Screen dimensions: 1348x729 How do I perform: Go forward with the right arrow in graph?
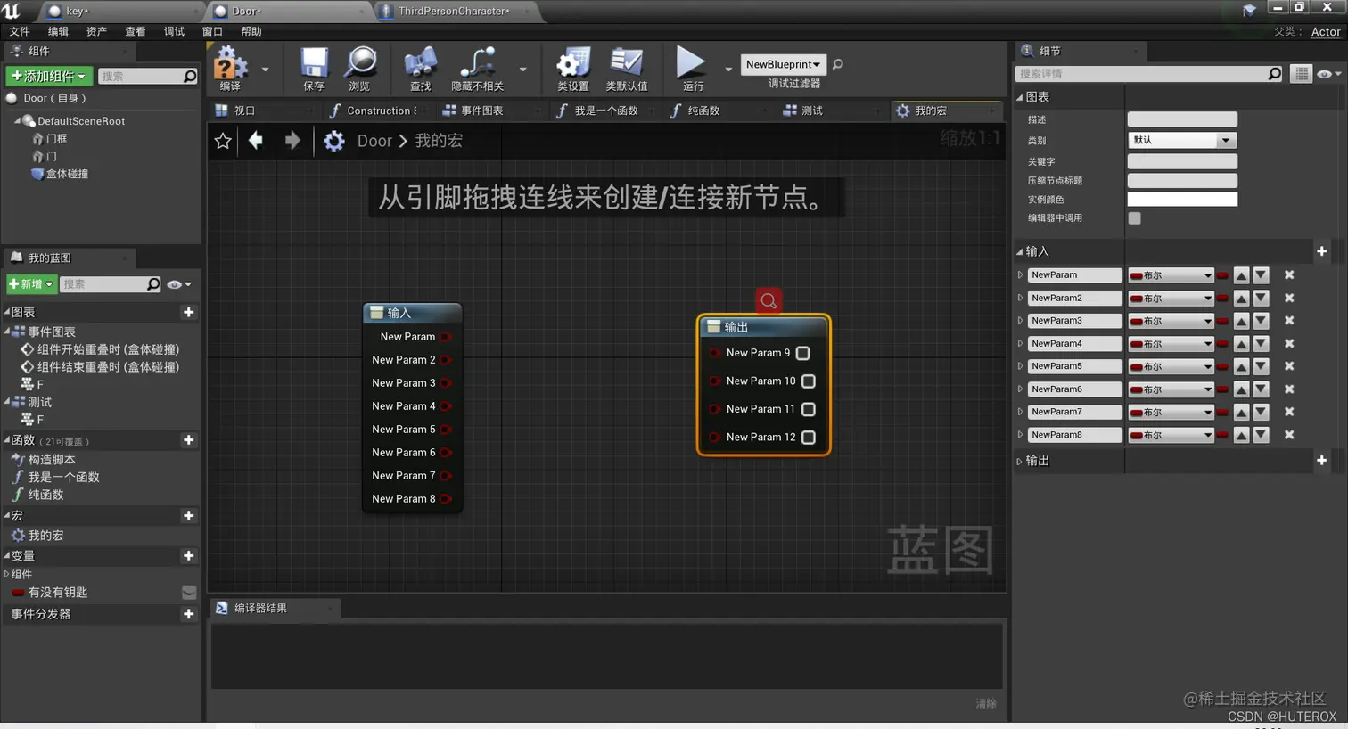tap(292, 140)
